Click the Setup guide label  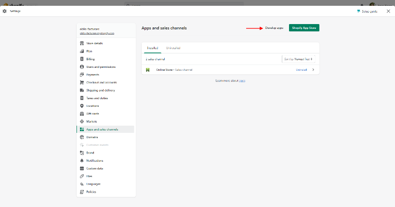[x=369, y=12]
